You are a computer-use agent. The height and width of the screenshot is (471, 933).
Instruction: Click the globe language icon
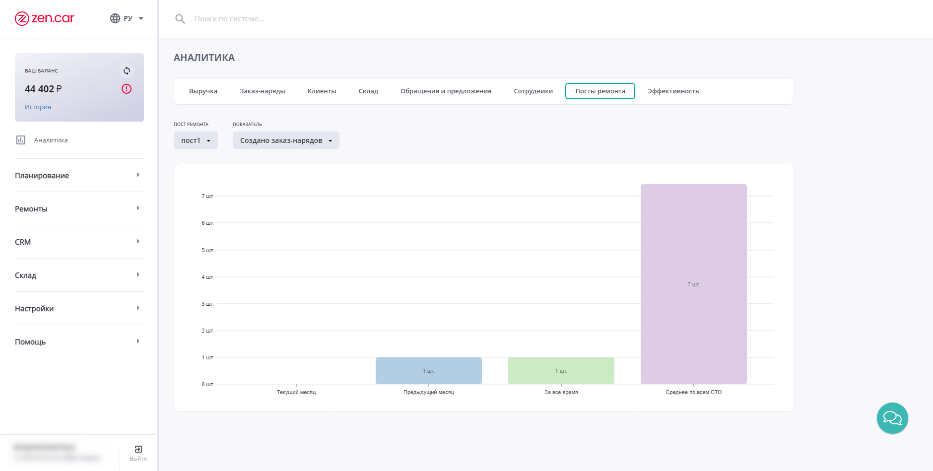115,18
